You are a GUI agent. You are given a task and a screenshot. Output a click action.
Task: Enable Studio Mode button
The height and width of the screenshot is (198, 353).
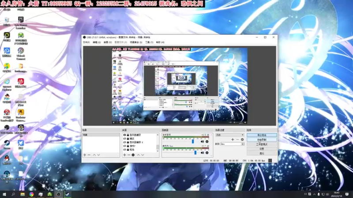(x=262, y=144)
